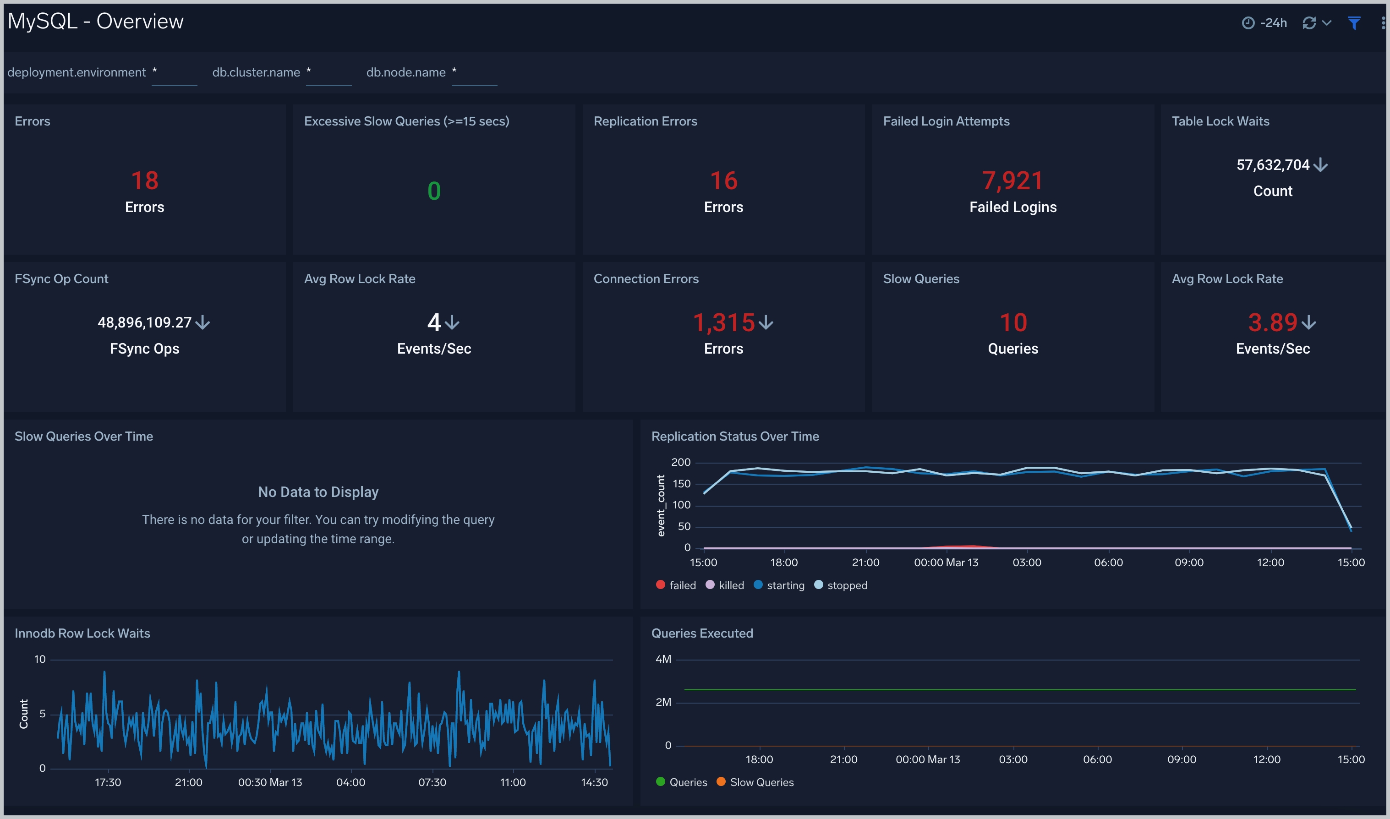Viewport: 1390px width, 819px height.
Task: Click the MySQL - Overview dashboard title
Action: [95, 21]
